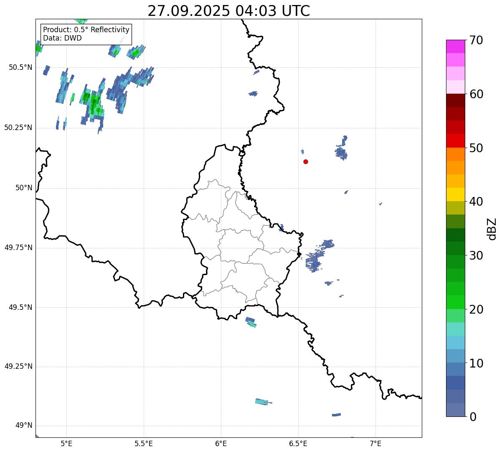Click the 5.5°E longitude label
Viewport: 502px width, 452px height.
(144, 443)
